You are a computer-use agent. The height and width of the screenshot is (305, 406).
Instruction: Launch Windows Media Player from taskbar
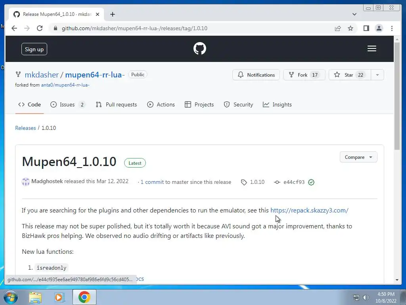point(59,297)
